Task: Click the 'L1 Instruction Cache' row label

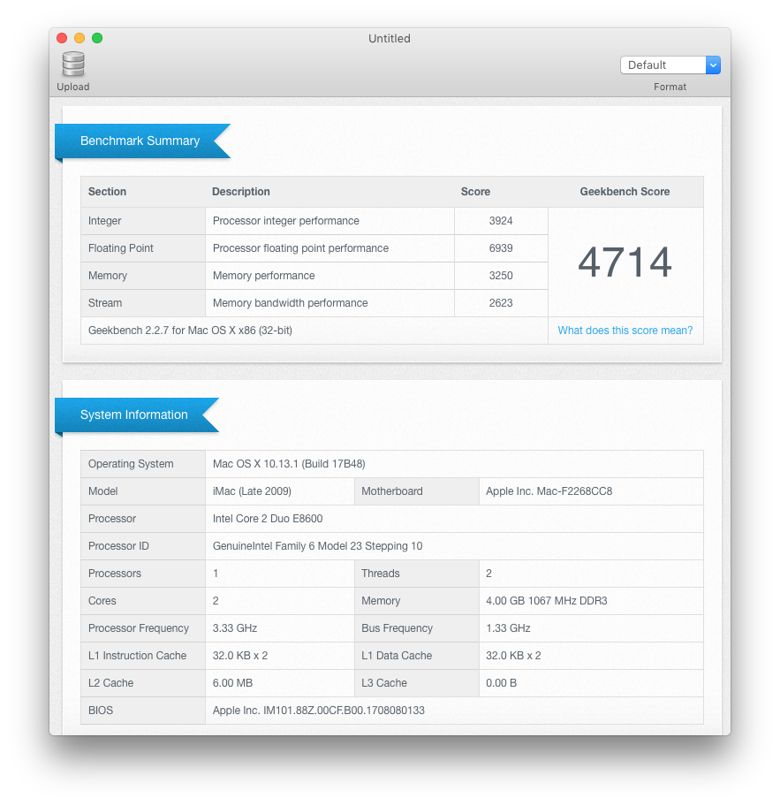Action: [x=137, y=656]
